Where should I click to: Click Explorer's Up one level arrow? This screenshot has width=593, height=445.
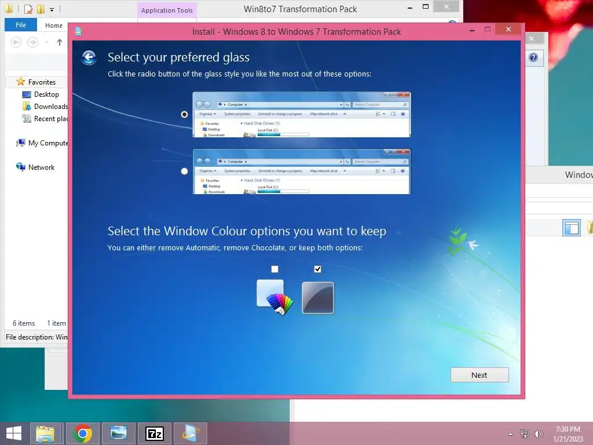click(60, 42)
